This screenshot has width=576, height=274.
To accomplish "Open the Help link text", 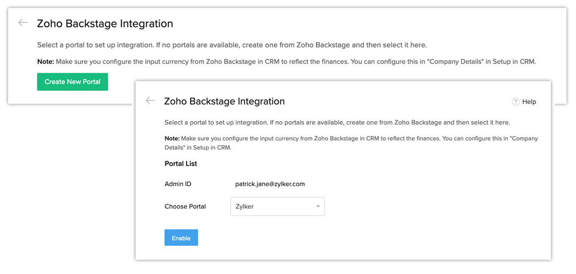I will pos(529,102).
